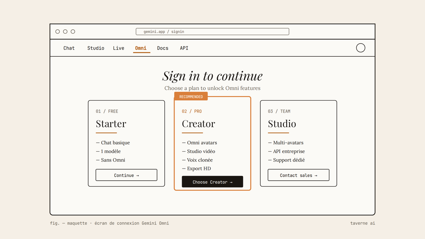Click the RECOMMENDED badge
The width and height of the screenshot is (425, 239).
191,97
